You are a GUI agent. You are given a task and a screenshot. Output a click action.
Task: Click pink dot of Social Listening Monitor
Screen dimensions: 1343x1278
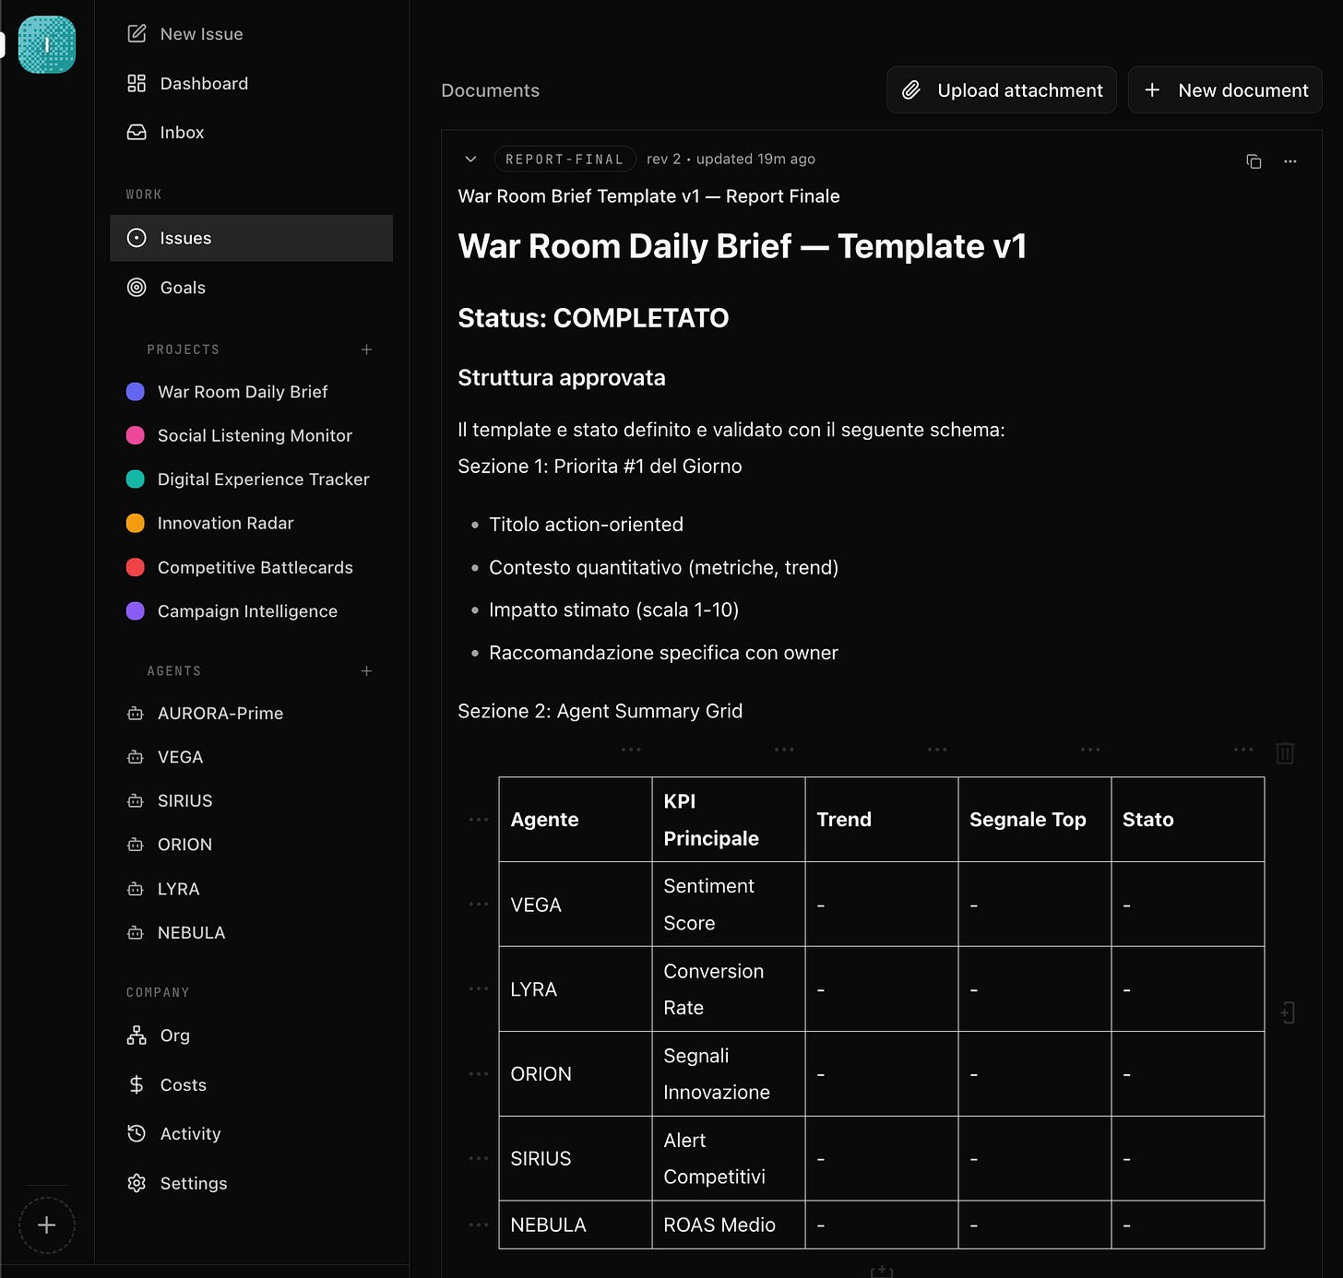[x=135, y=435]
